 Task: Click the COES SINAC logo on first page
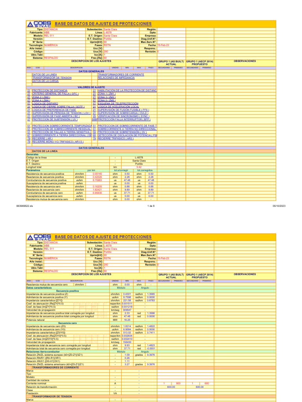(x=39, y=24)
